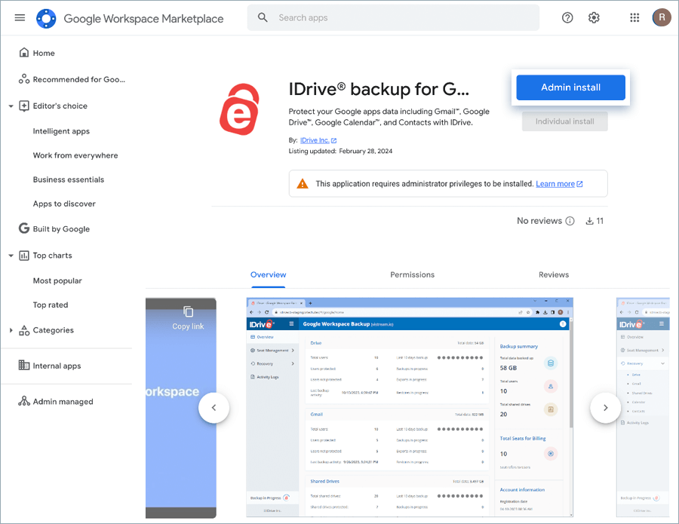Click the Admin install button
The height and width of the screenshot is (524, 679).
[570, 87]
